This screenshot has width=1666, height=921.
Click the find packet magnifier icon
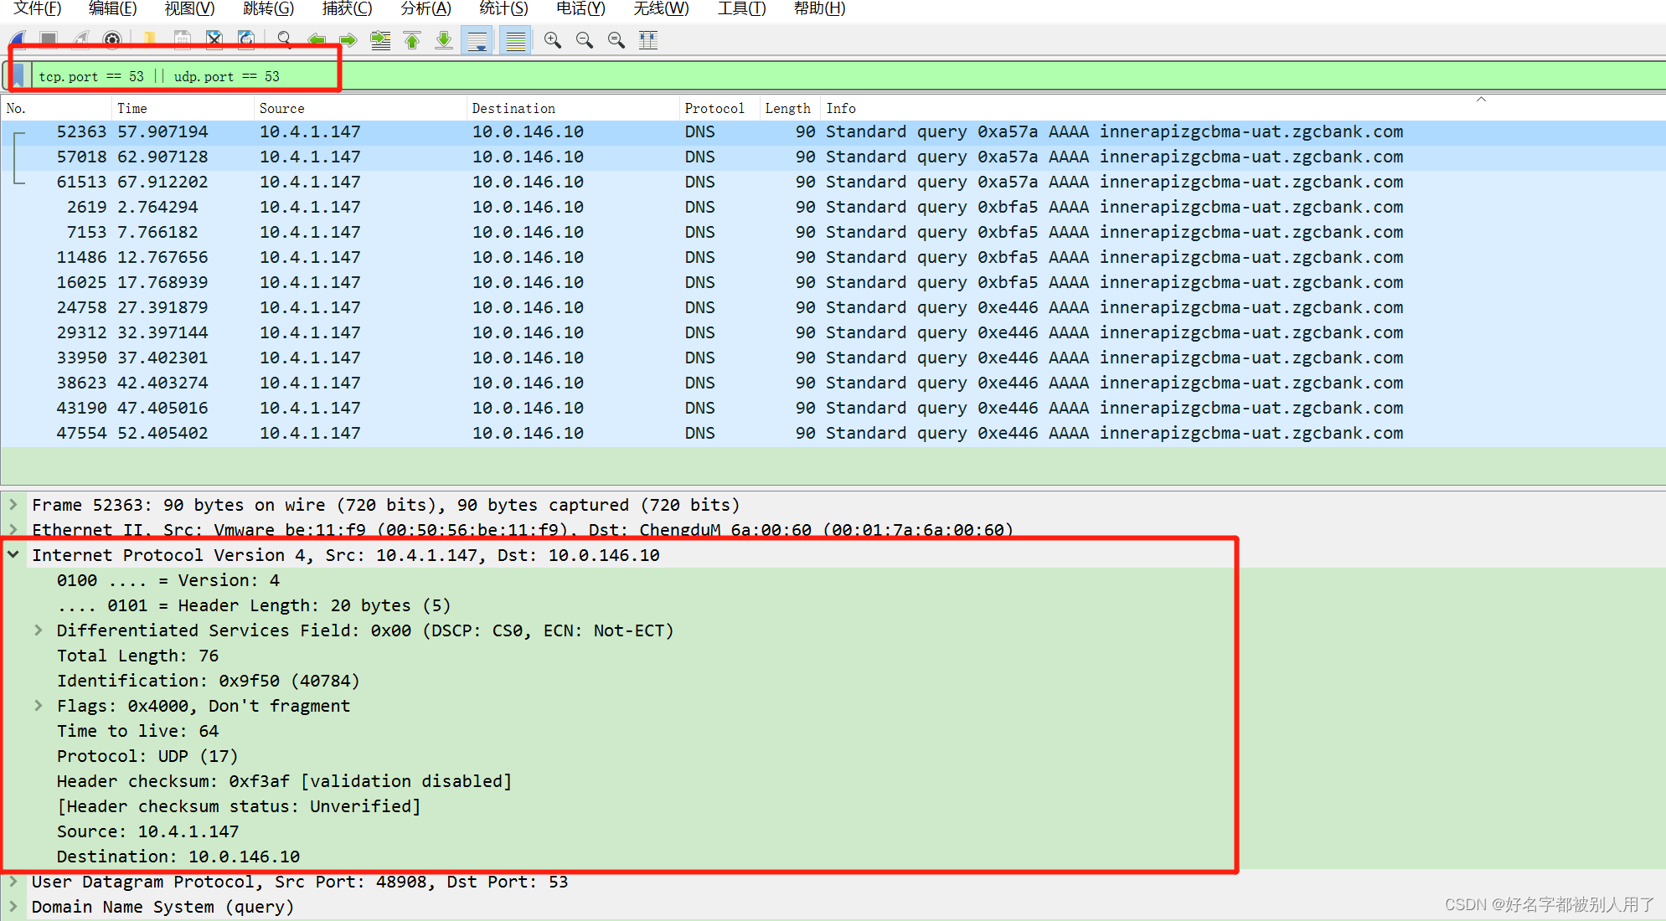[285, 39]
